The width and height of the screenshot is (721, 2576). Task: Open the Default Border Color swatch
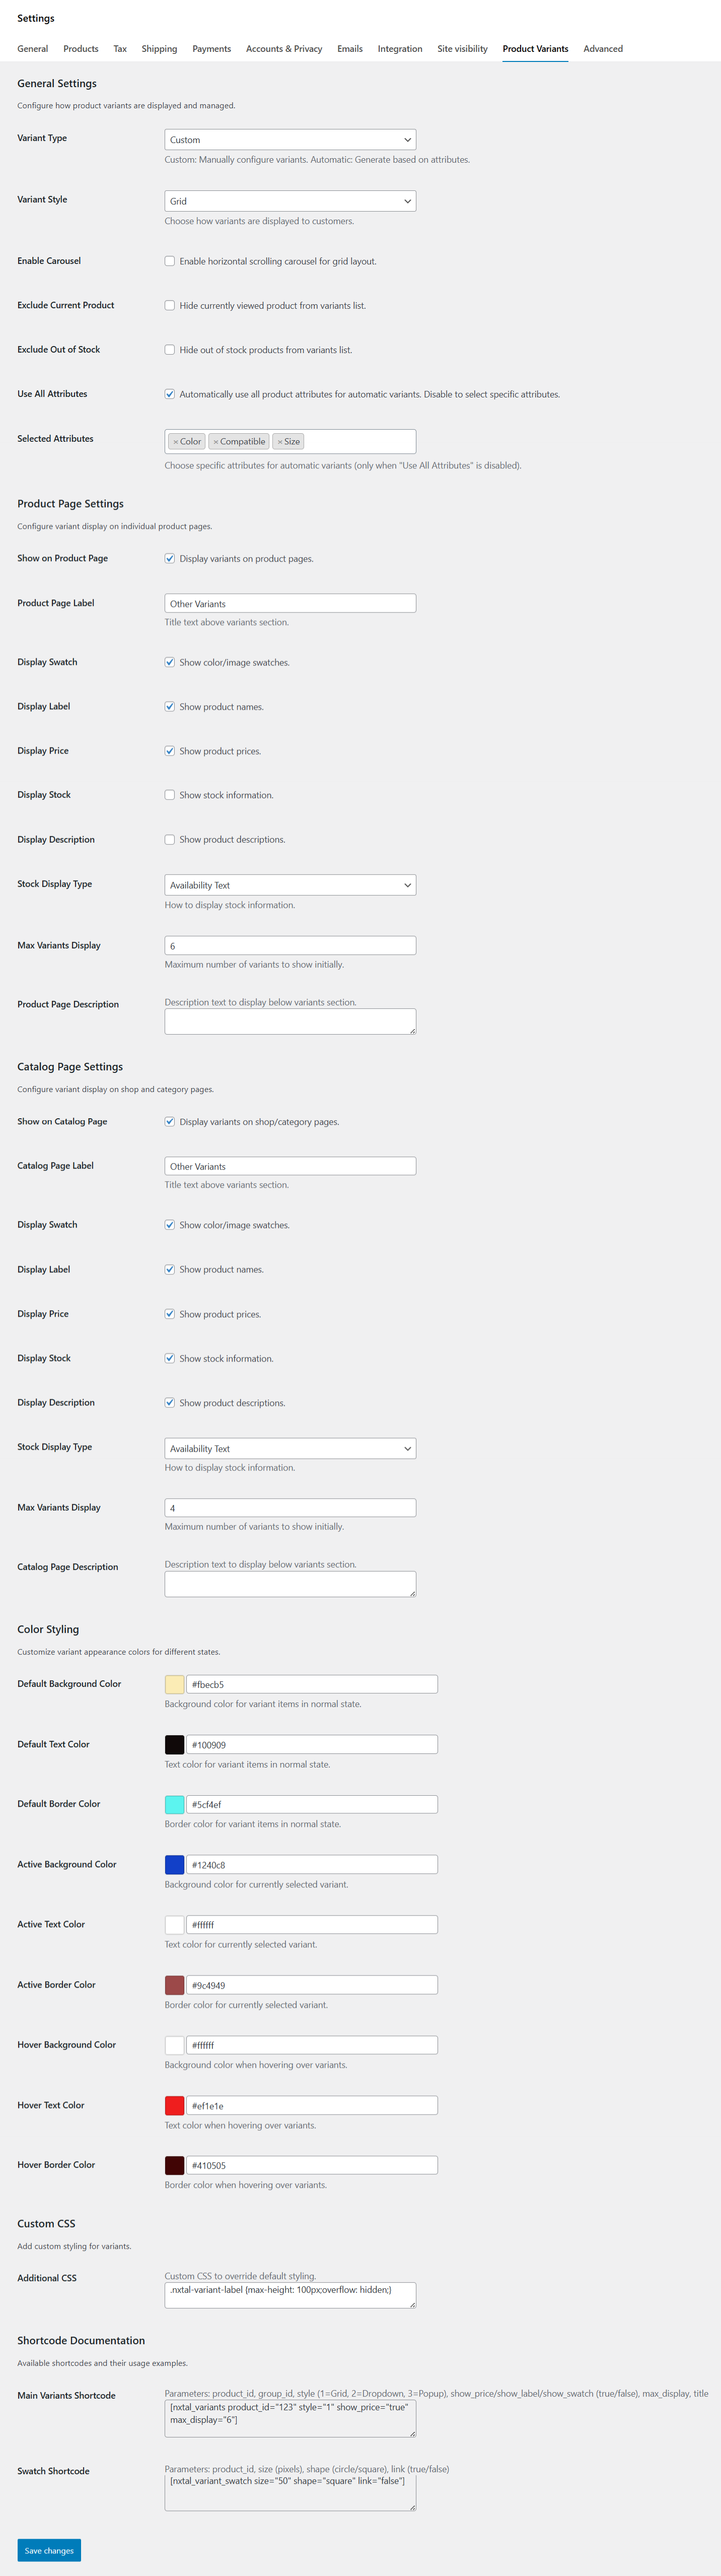175,1805
